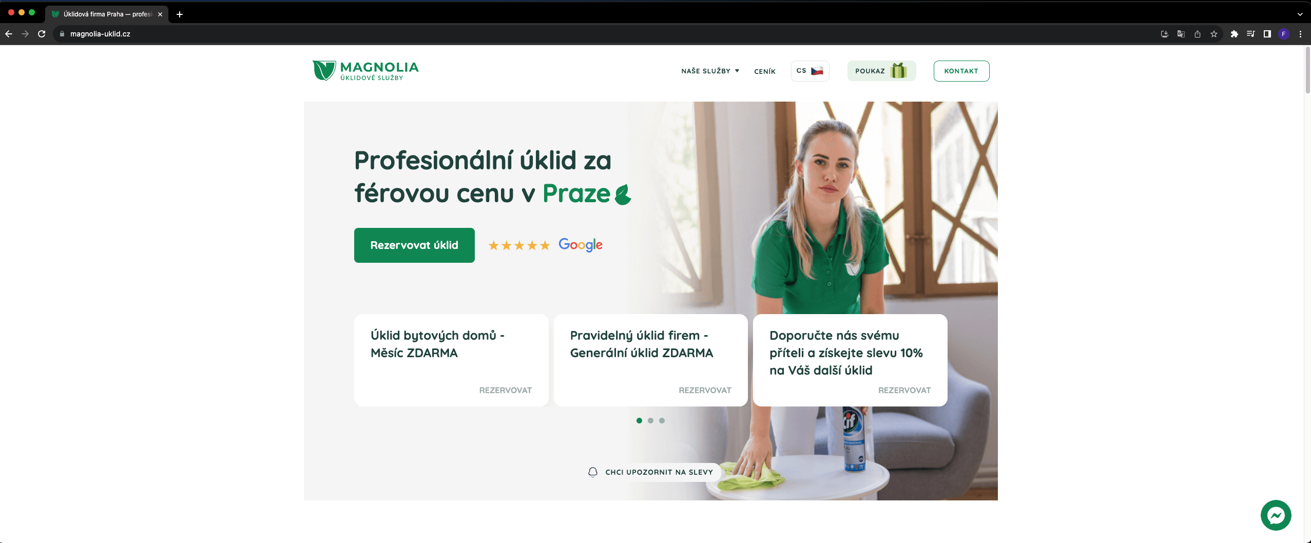The width and height of the screenshot is (1311, 543).
Task: Expand tab search chevron
Action: (1300, 14)
